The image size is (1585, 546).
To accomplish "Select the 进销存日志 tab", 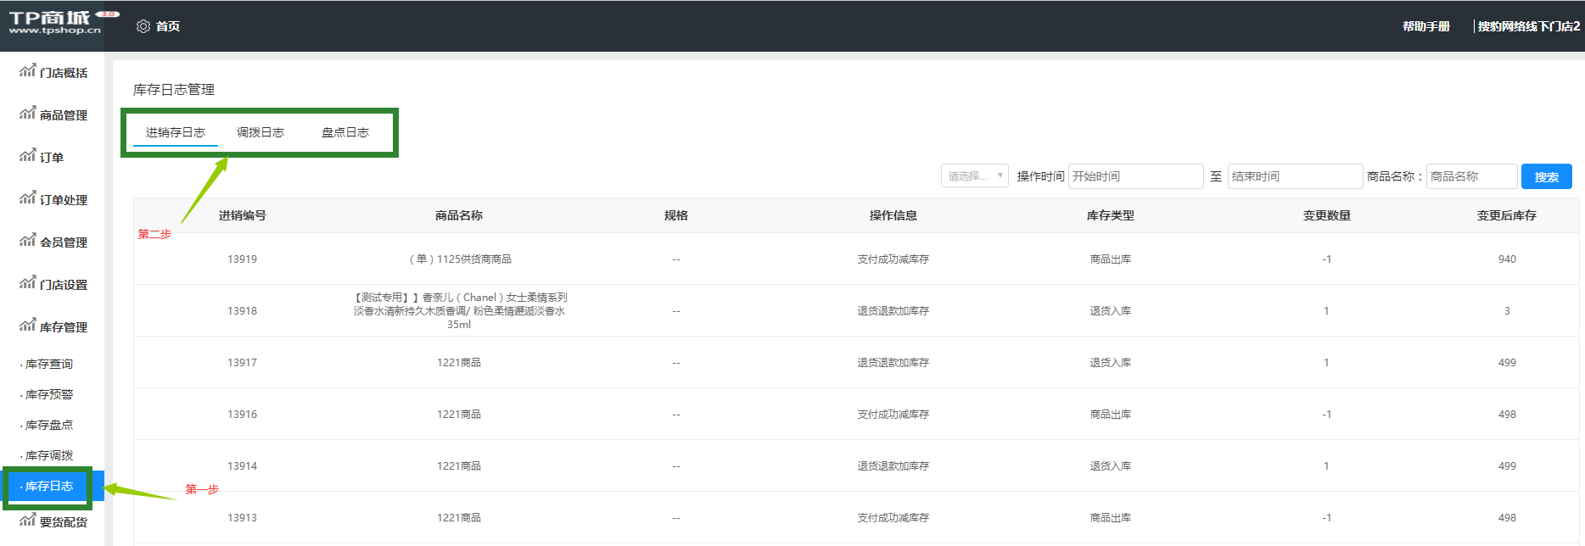I will click(x=176, y=132).
